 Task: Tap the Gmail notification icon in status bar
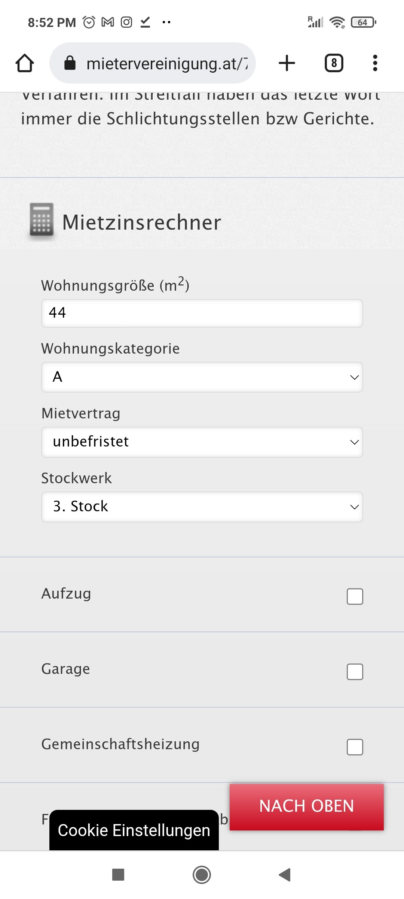coord(108,22)
